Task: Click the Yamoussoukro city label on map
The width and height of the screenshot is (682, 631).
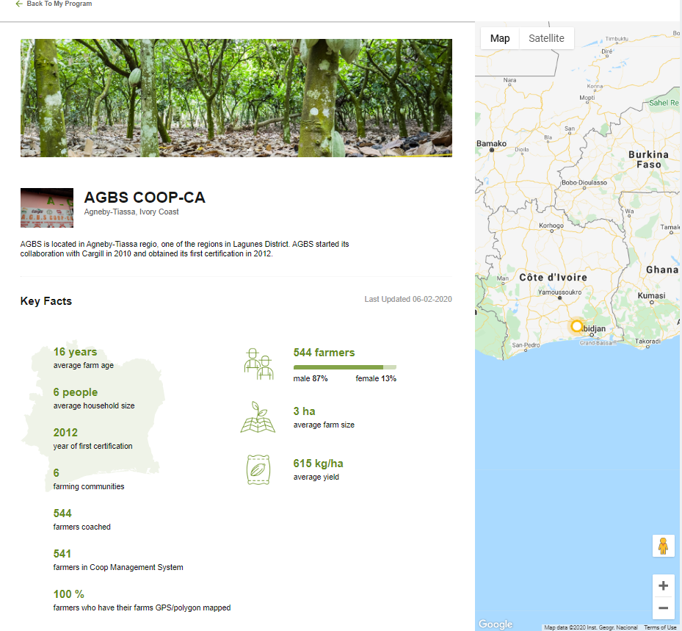Action: 561,292
